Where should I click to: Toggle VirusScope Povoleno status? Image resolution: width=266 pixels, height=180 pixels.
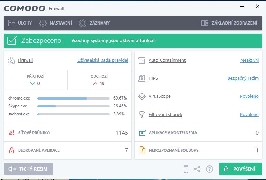(249, 96)
